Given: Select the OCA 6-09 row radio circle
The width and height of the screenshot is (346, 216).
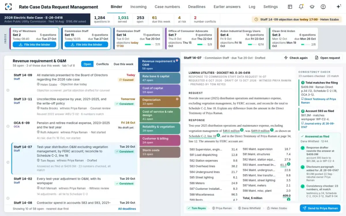Looking at the screenshot, I should [8, 126].
